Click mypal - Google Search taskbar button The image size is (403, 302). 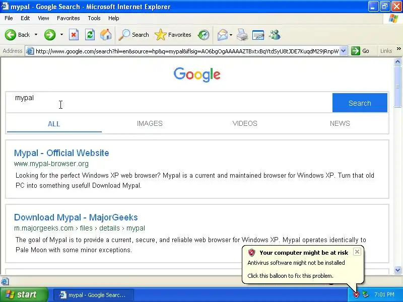94,295
